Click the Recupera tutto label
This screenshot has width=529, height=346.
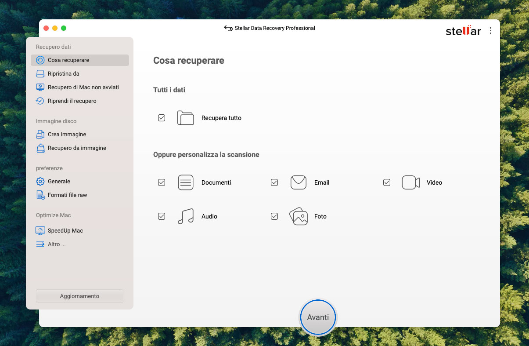[221, 118]
